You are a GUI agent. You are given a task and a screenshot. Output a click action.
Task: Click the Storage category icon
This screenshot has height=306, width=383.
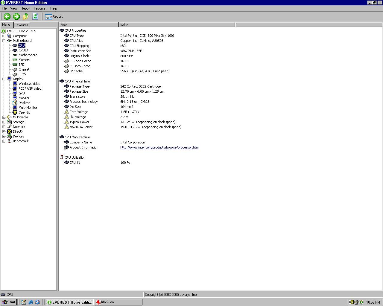point(9,122)
